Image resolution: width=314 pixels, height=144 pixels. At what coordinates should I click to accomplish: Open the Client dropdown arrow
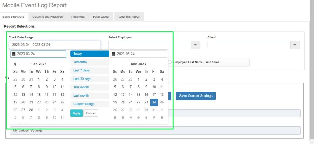pos(295,45)
